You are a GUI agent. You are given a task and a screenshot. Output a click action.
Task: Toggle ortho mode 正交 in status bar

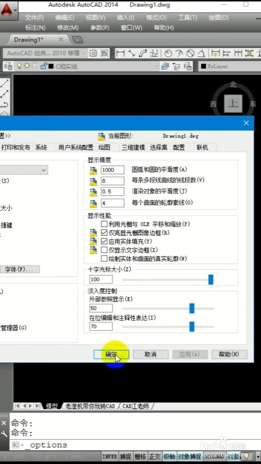(x=155, y=456)
